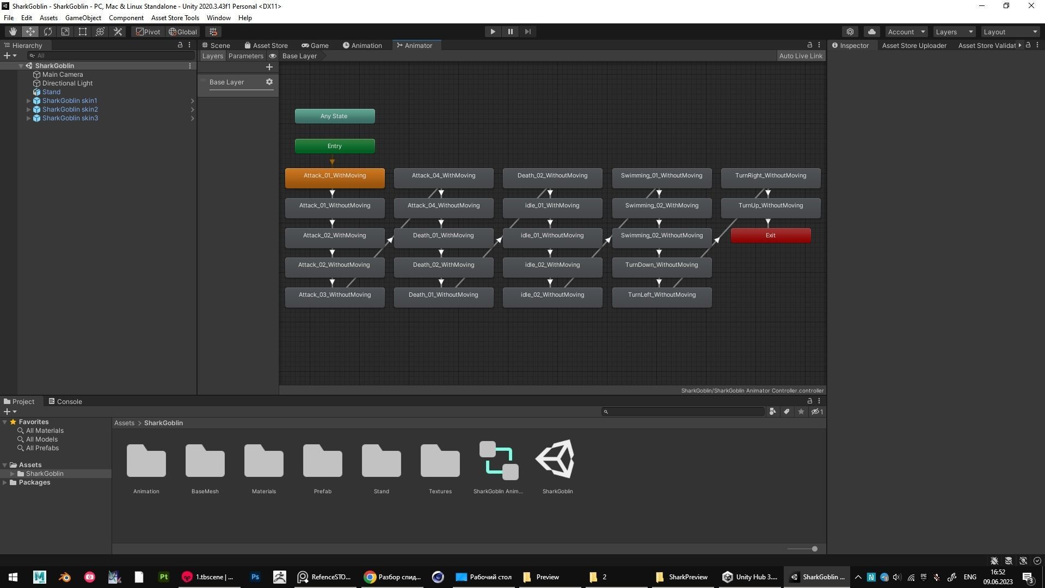Switch to Parameters panel

[245, 56]
